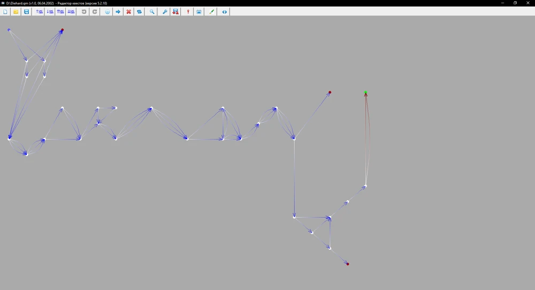Click the single up-arrow txt icon

tap(39, 12)
